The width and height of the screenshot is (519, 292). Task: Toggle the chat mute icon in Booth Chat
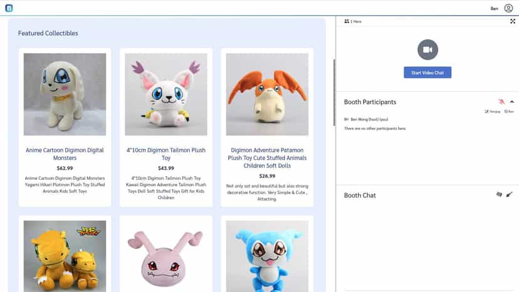[499, 194]
